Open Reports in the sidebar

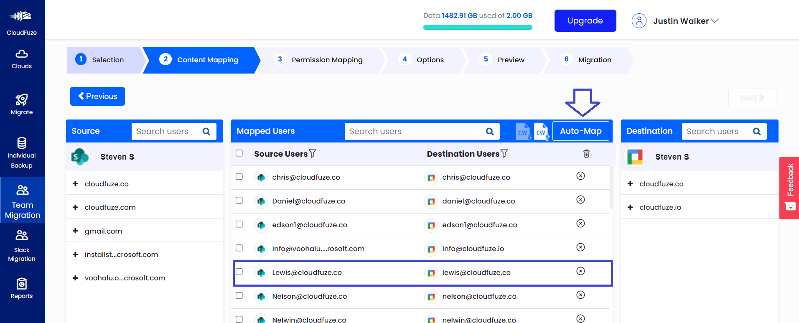click(22, 288)
